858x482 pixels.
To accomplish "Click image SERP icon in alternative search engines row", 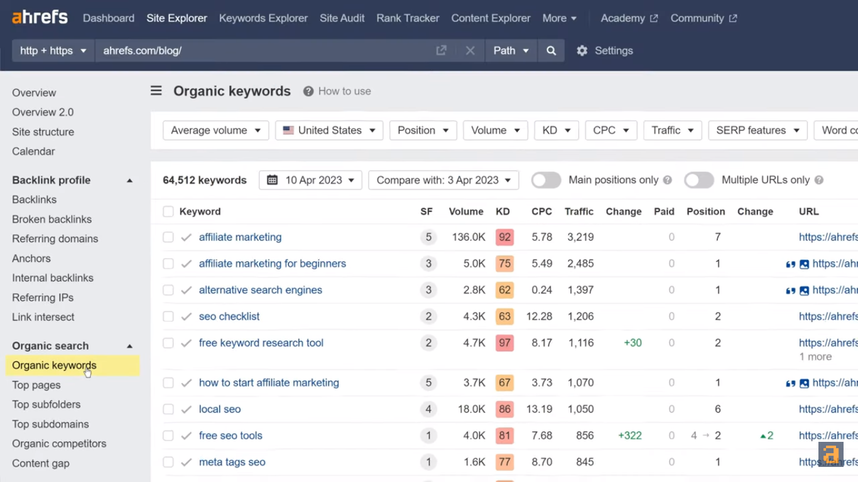I will [804, 291].
